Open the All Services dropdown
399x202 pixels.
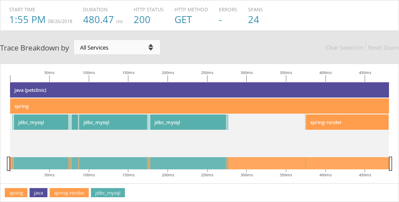click(x=117, y=47)
